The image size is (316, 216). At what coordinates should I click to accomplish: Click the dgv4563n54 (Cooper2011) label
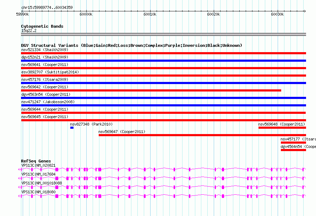point(46,94)
